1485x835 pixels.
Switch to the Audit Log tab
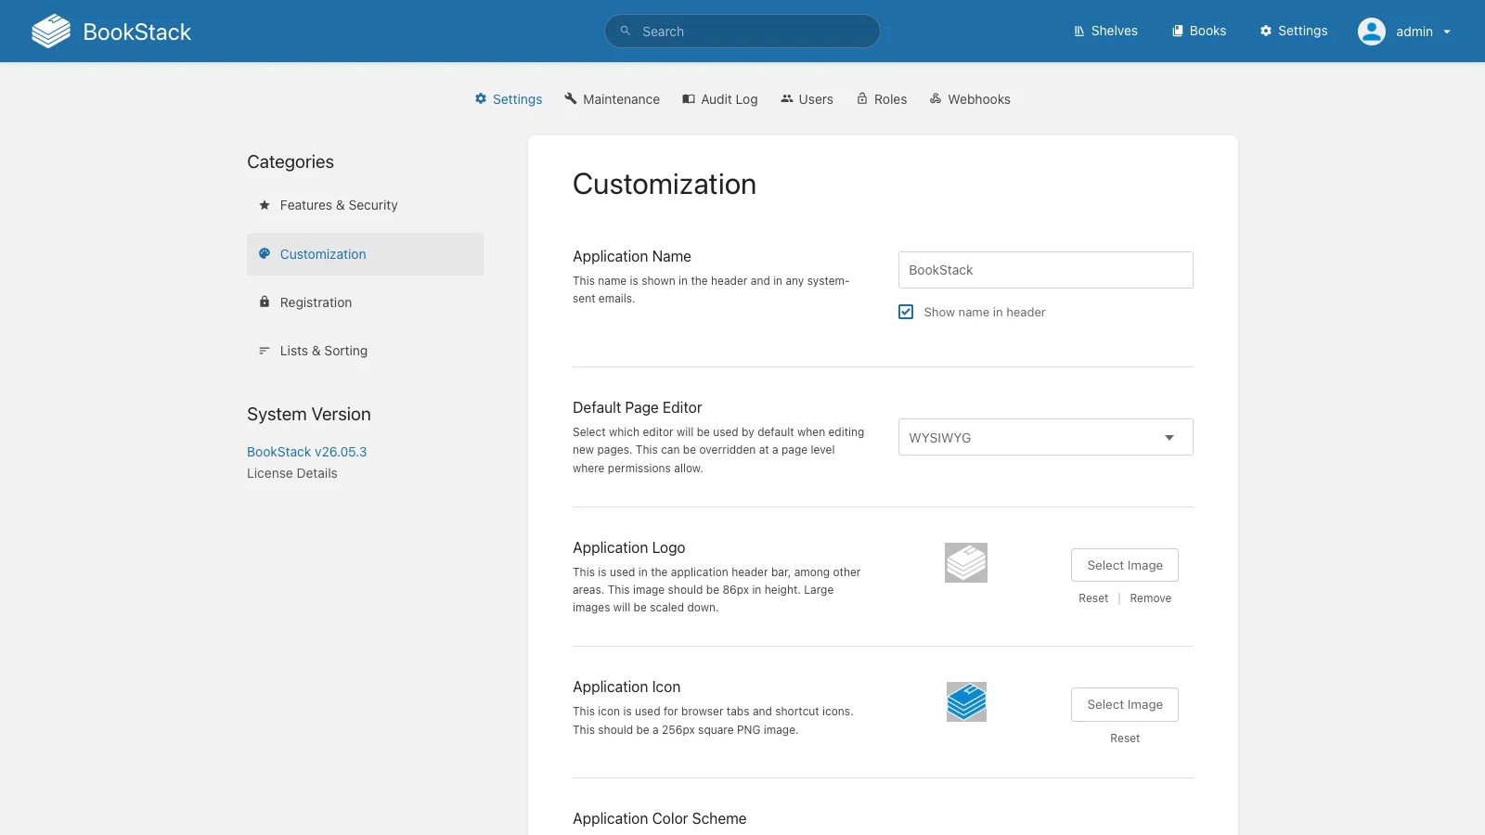pos(720,99)
